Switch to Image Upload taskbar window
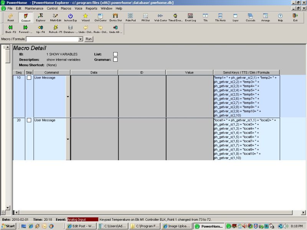This screenshot has height=230, width=307. point(177,226)
